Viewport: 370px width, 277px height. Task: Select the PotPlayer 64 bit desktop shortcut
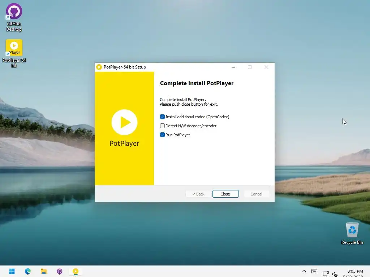point(14,53)
